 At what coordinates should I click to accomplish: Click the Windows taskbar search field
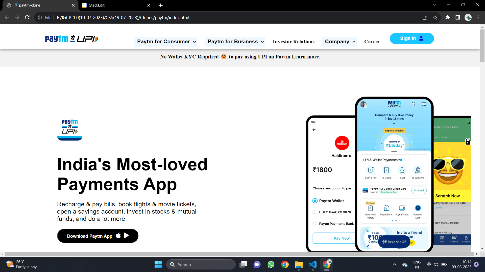(201, 264)
